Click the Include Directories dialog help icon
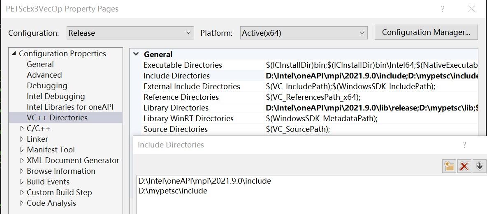 pos(464,145)
